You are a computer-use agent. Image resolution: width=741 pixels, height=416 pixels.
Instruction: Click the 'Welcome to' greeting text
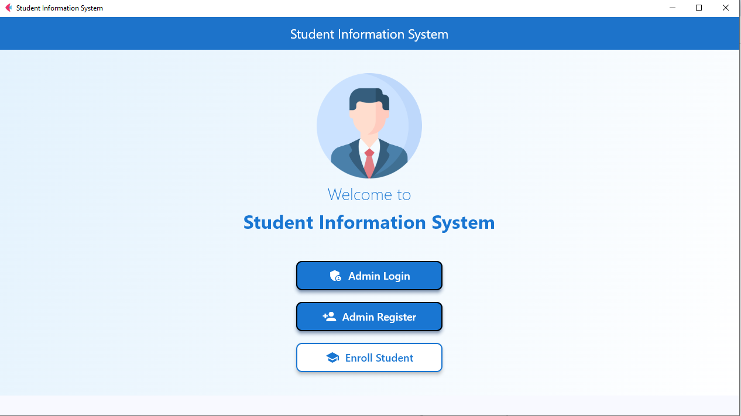369,194
